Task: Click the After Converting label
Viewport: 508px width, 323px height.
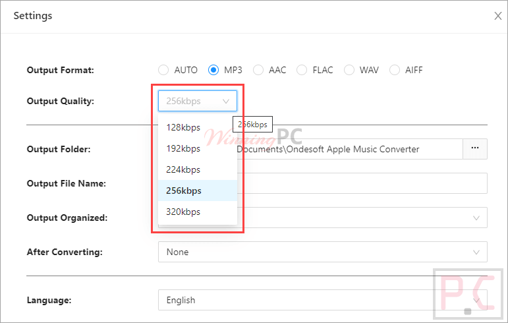Action: point(65,252)
